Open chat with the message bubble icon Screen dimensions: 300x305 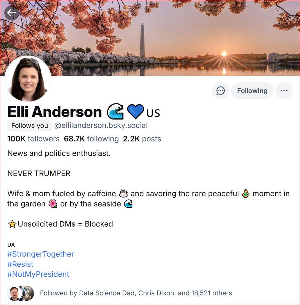coord(221,91)
